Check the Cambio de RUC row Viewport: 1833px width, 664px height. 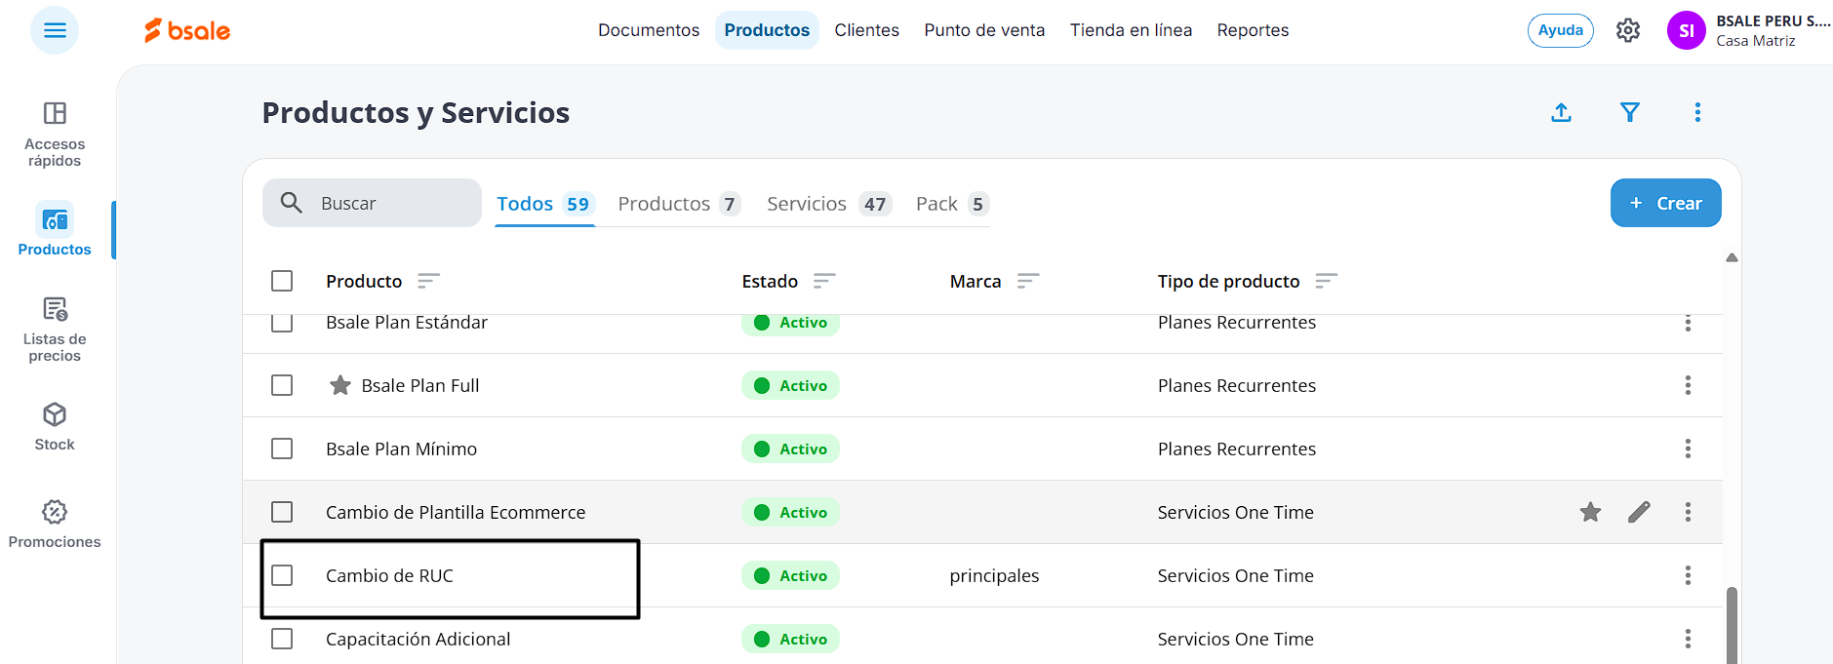[x=282, y=575]
